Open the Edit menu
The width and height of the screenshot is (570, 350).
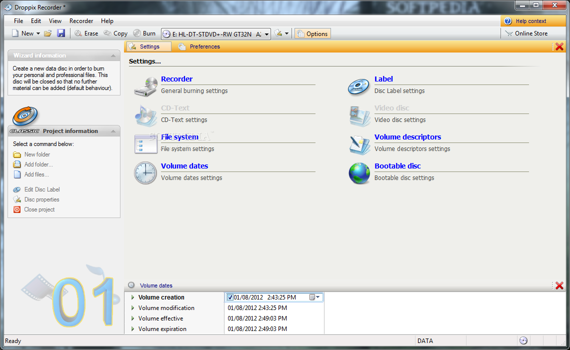click(x=35, y=20)
